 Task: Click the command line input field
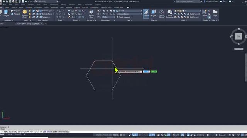123,132
